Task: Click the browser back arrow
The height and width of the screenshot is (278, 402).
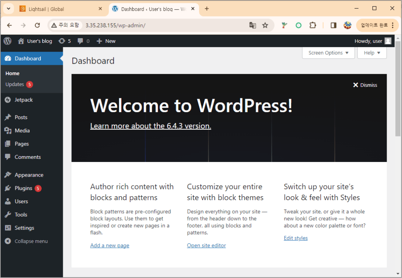Action: (x=9, y=25)
